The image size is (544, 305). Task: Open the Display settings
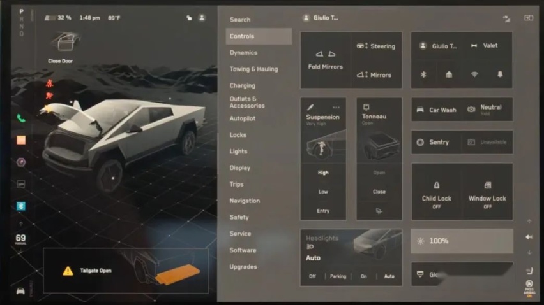coord(239,167)
